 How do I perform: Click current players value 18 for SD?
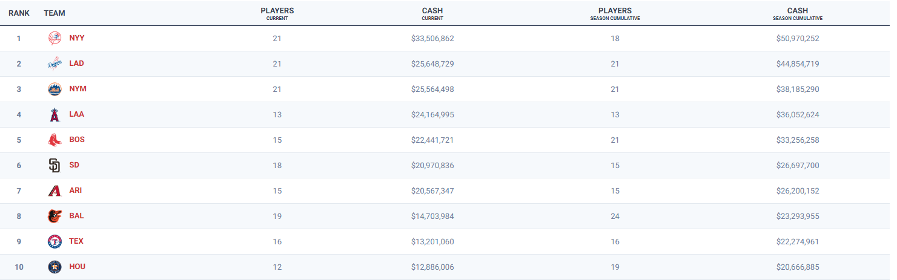click(277, 165)
